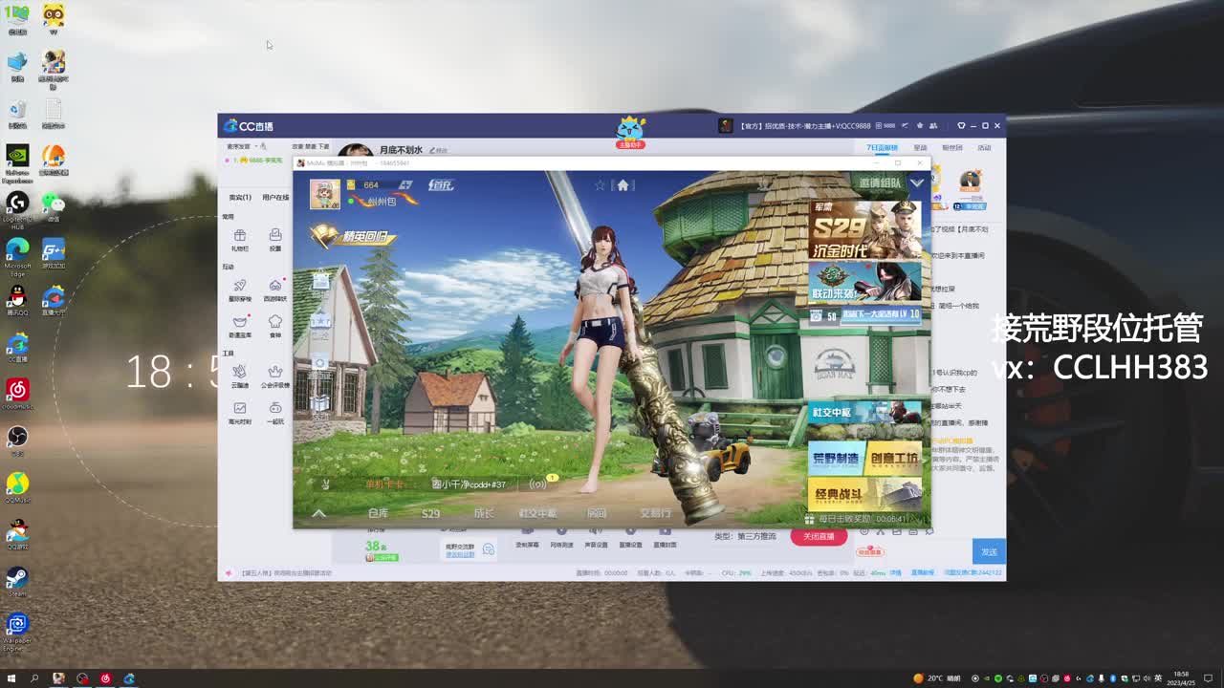Open 房间 in game bottom menu
The image size is (1224, 688).
point(597,513)
